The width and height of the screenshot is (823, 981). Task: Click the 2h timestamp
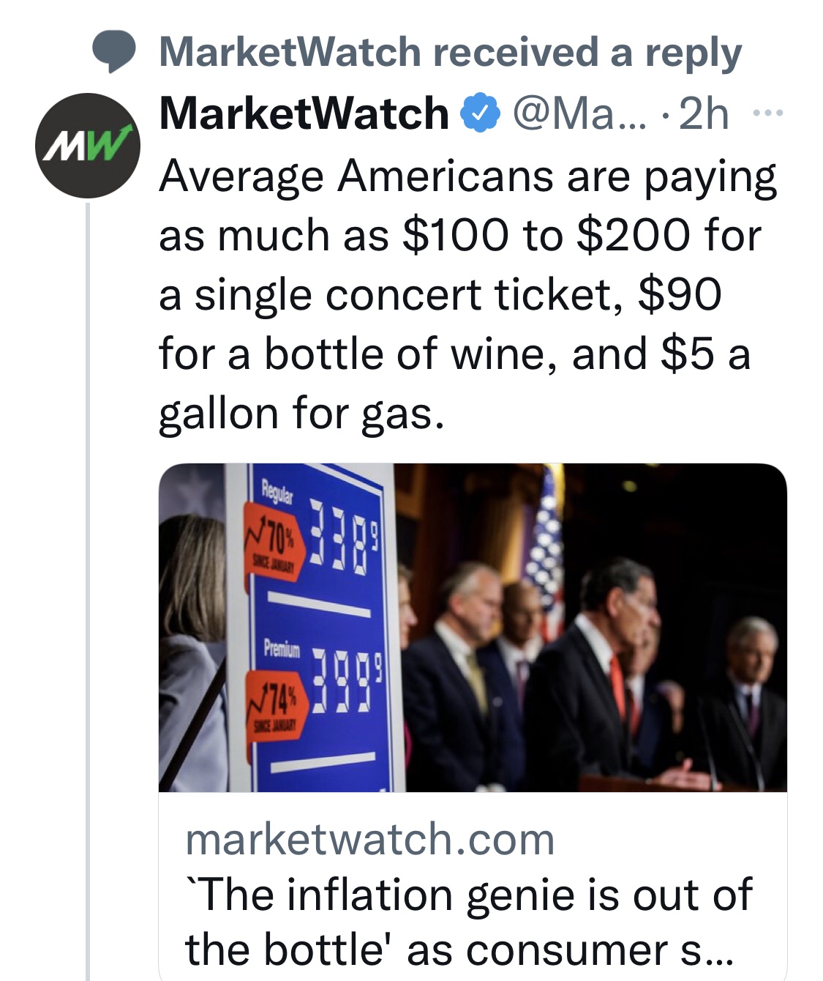pyautogui.click(x=704, y=114)
